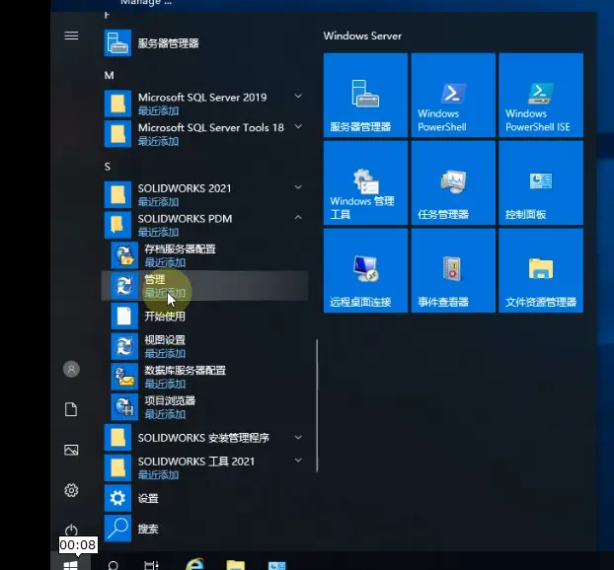Click Microsoft SQL Server Tools 18 label

click(211, 127)
